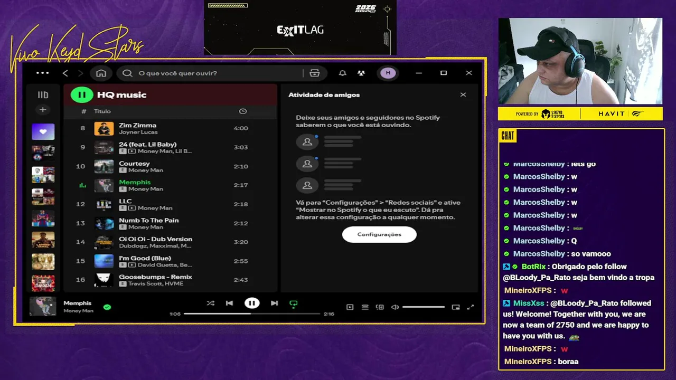Open artist link 'Joyner Lucas'
Image resolution: width=676 pixels, height=380 pixels.
138,132
